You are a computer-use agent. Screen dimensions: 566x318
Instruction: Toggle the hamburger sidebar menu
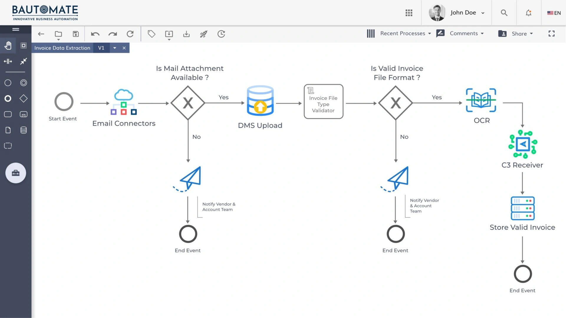(16, 29)
